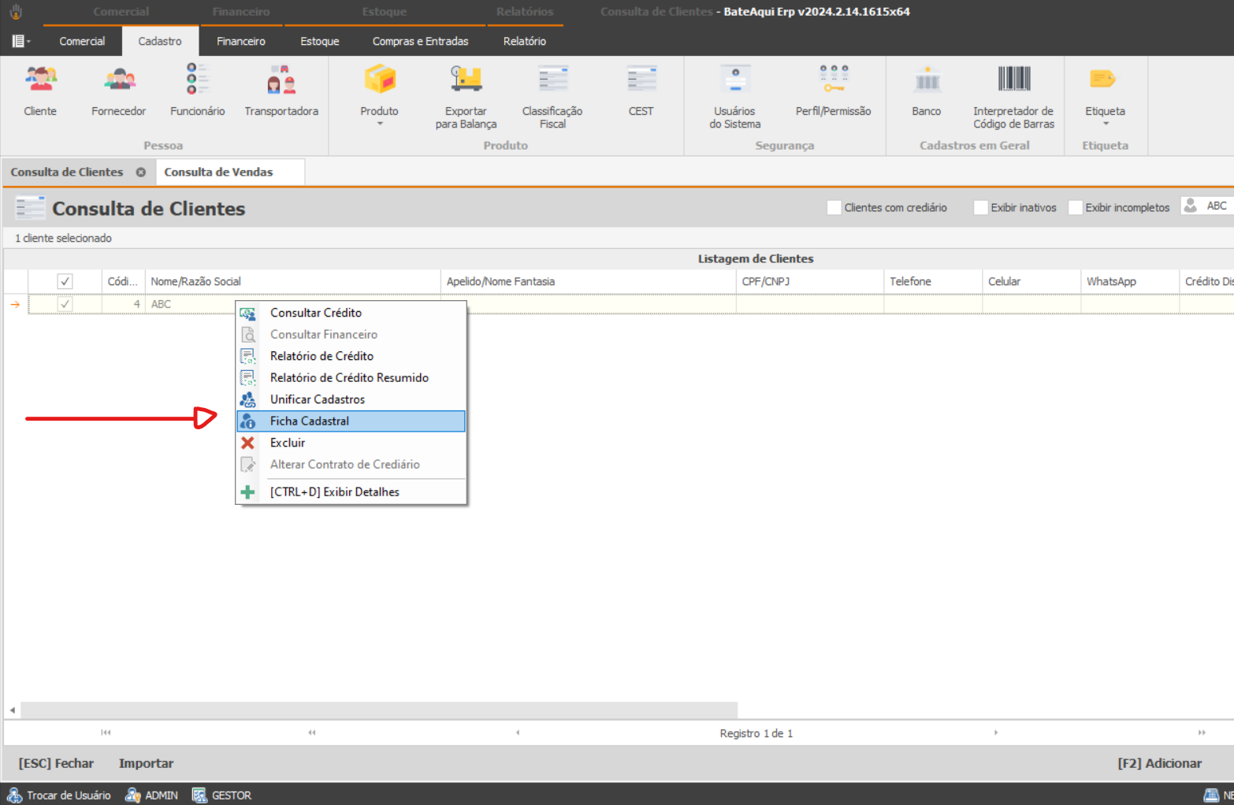Choose Unificar Cadastros from context menu
This screenshot has width=1234, height=805.
tap(351, 399)
